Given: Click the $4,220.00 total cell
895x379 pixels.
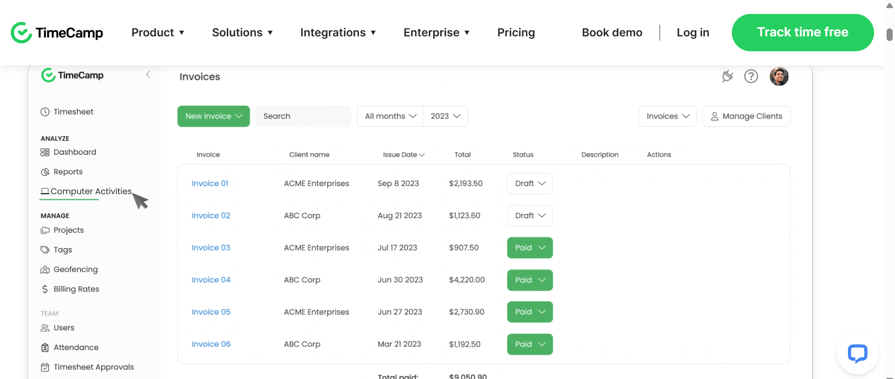Looking at the screenshot, I should click(467, 280).
